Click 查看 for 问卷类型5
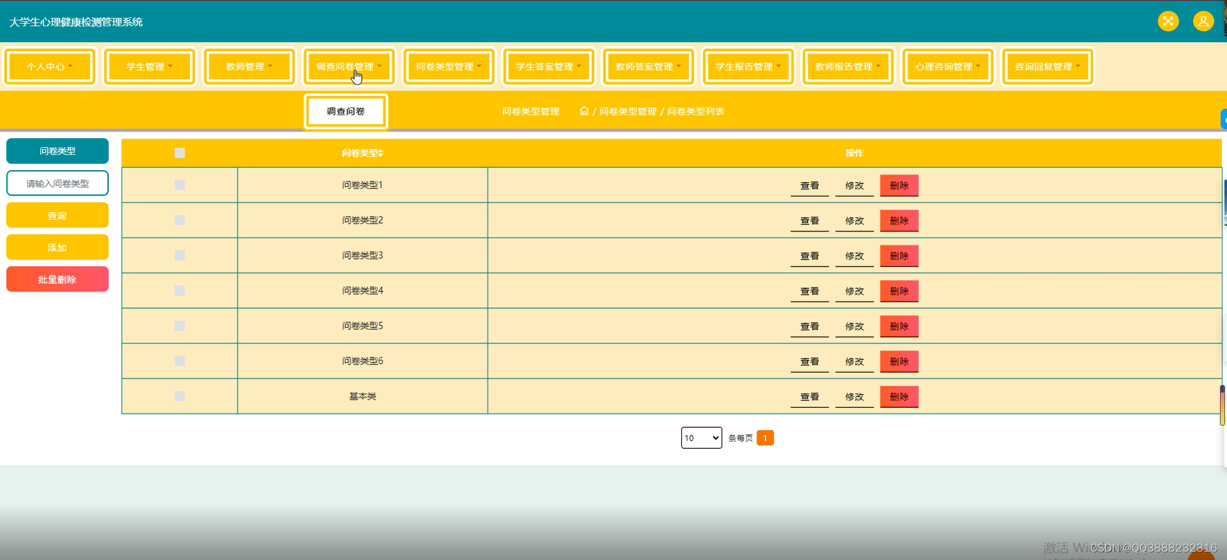The height and width of the screenshot is (560, 1227). click(x=810, y=326)
